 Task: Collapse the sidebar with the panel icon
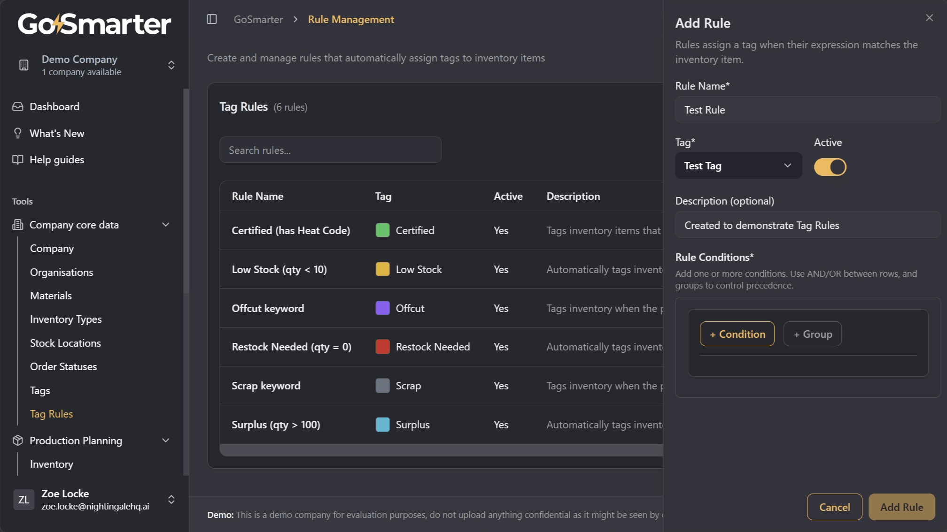(211, 19)
